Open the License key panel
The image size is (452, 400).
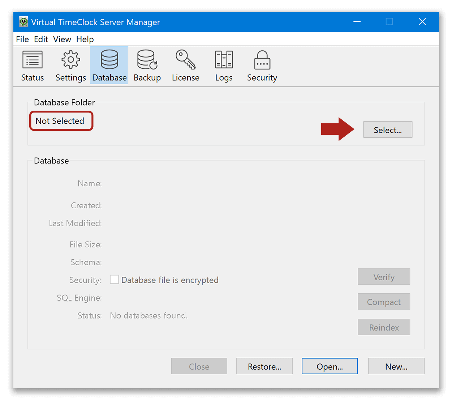186,65
